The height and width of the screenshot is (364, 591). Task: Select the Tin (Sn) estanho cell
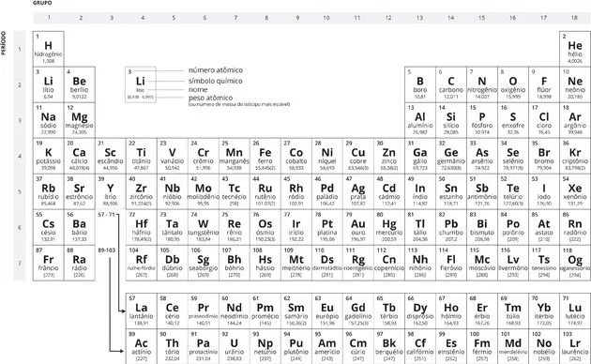click(x=451, y=191)
